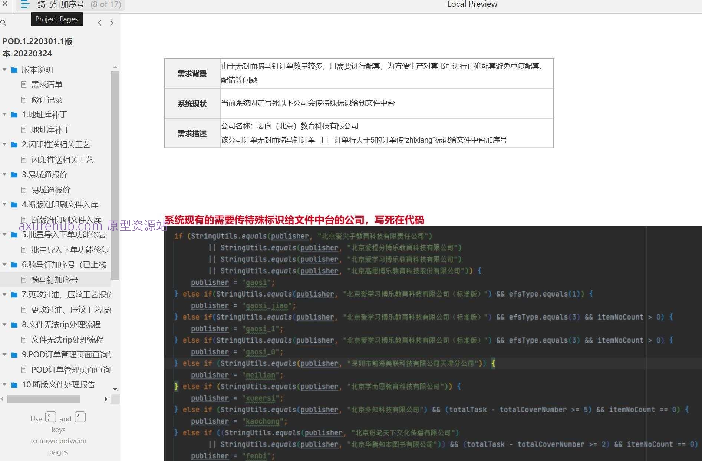Screen dimensions: 702x461
Task: Click the page icon beside 骑马钉加序号
Action: pyautogui.click(x=24, y=280)
